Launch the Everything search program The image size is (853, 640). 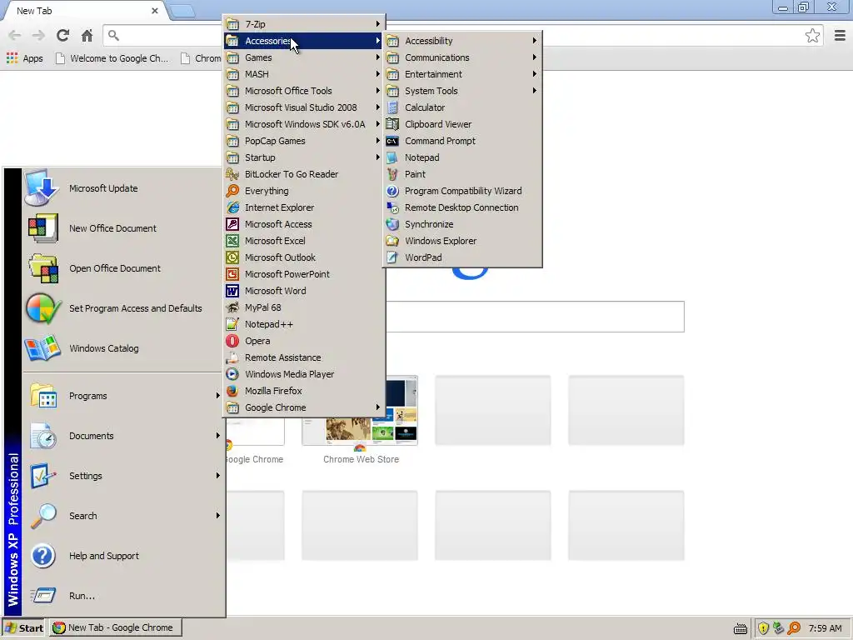[303, 191]
